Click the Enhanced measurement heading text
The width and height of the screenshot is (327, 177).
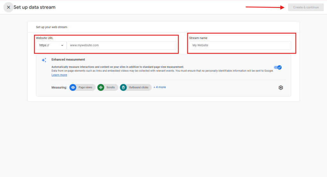tap(68, 59)
